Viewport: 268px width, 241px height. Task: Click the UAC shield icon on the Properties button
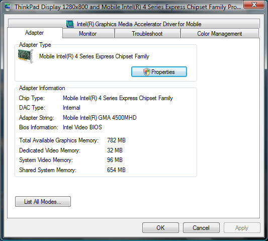point(147,71)
